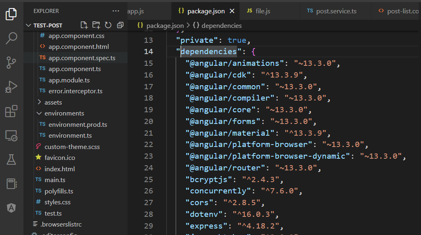
Task: Click New Folder icon in explorer header
Action: click(x=96, y=25)
